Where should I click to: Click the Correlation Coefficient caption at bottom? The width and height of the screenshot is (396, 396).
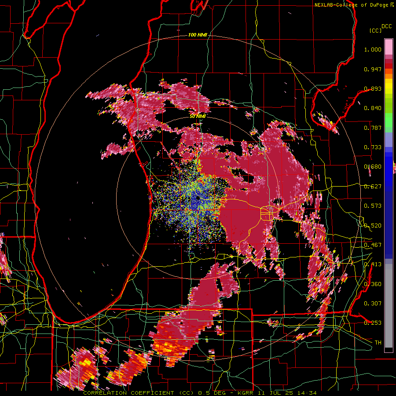click(200, 393)
